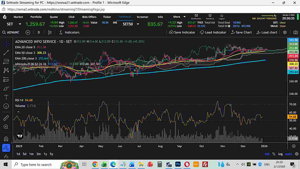Viewport: 300px width, 169px height.
Task: Open the candlestick chart style icon
Action: click(50, 32)
